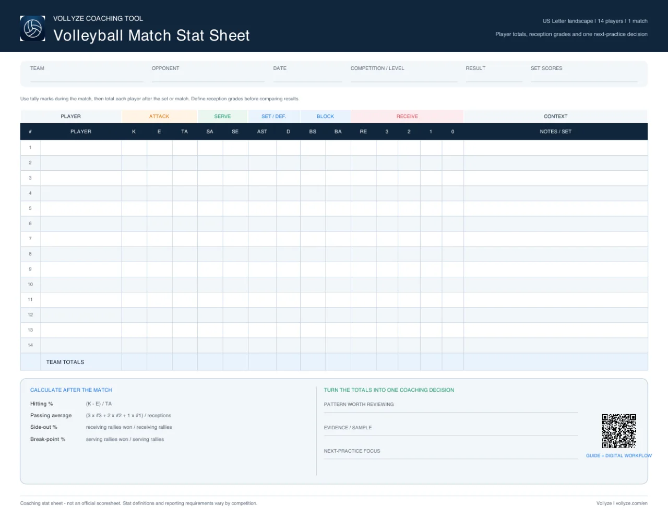The width and height of the screenshot is (668, 517).
Task: Click the Volleyball Match Stat Sheet title
Action: [x=151, y=36]
